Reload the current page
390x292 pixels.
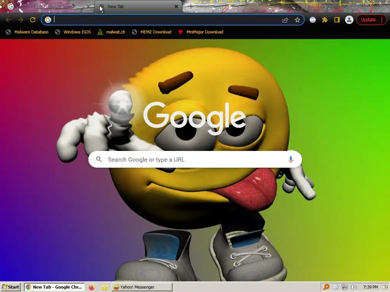click(33, 20)
